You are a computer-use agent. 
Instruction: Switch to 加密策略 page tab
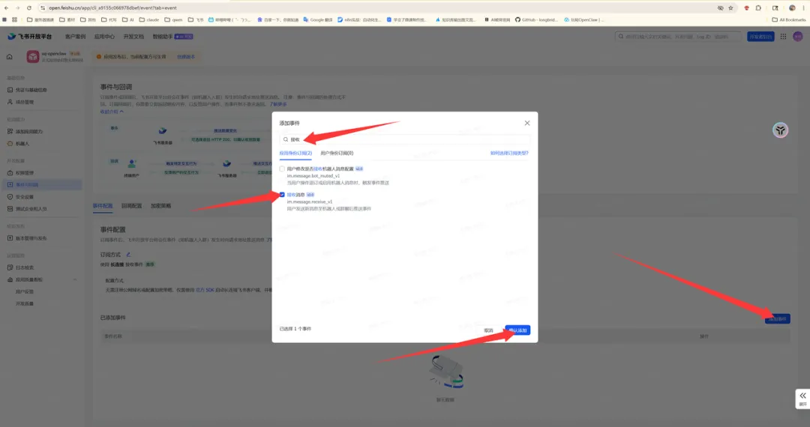click(161, 206)
